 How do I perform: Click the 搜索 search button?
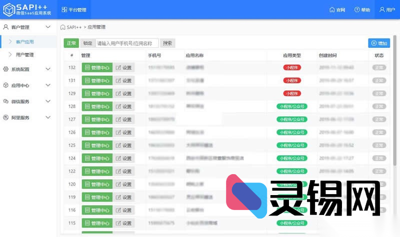click(x=167, y=43)
